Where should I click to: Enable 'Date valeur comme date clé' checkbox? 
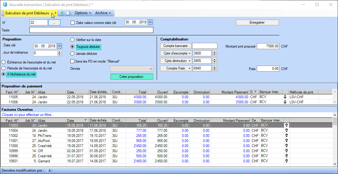click(x=72, y=22)
